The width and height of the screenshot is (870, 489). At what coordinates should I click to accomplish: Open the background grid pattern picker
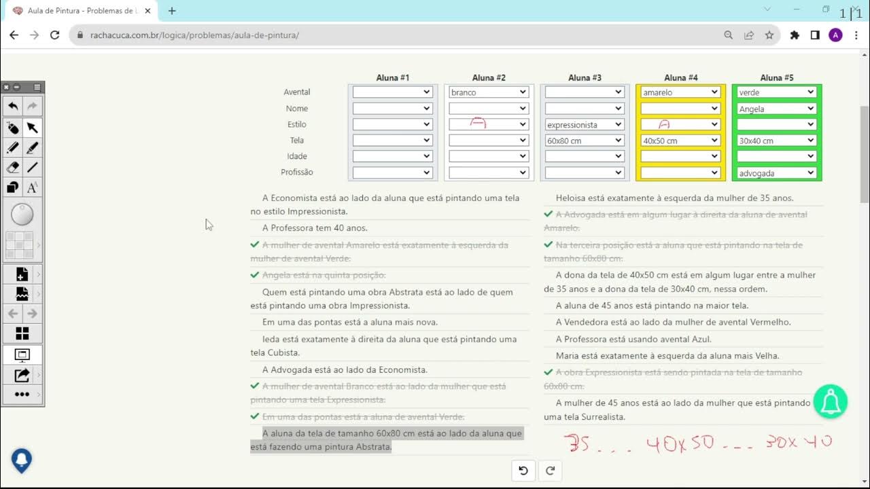pos(22,244)
